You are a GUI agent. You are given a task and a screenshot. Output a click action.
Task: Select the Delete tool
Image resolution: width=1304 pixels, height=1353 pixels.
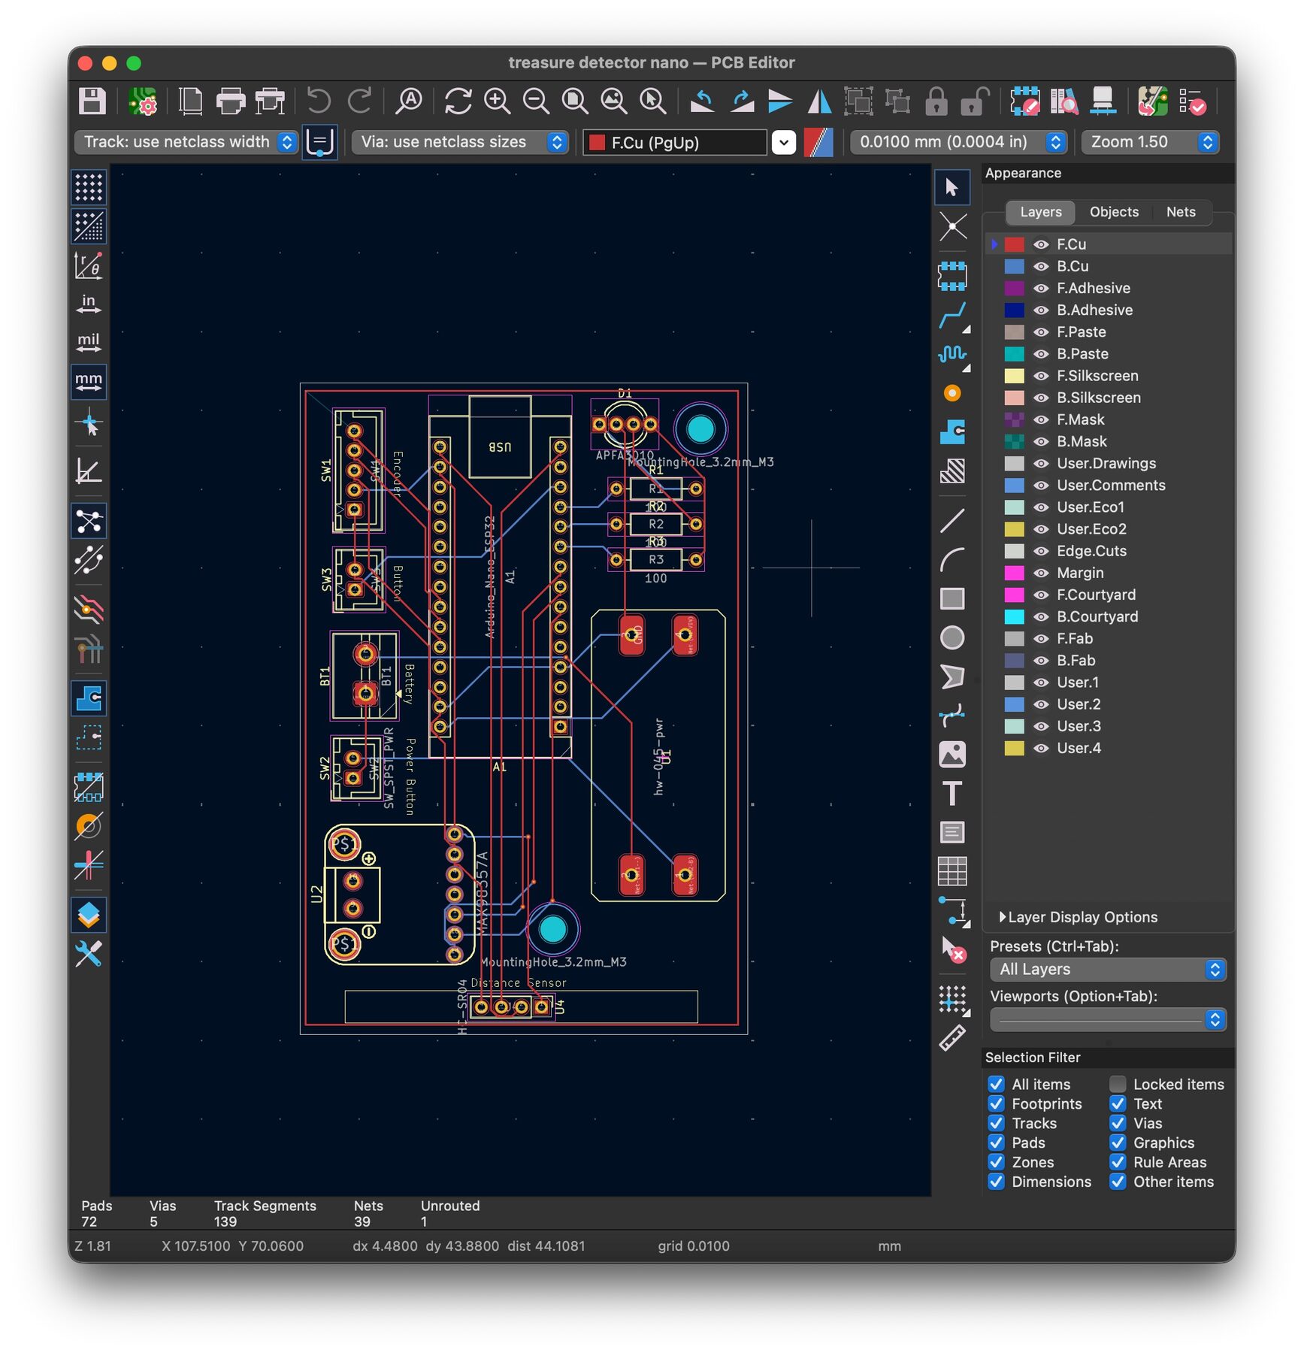pyautogui.click(x=952, y=950)
